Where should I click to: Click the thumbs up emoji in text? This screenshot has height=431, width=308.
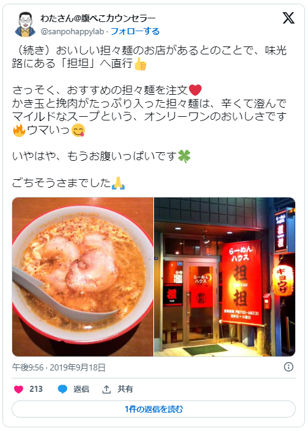tap(140, 64)
